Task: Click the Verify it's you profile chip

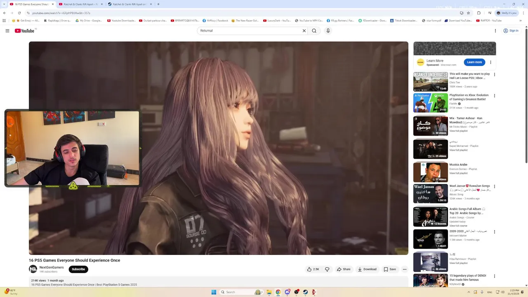Action: pyautogui.click(x=507, y=13)
